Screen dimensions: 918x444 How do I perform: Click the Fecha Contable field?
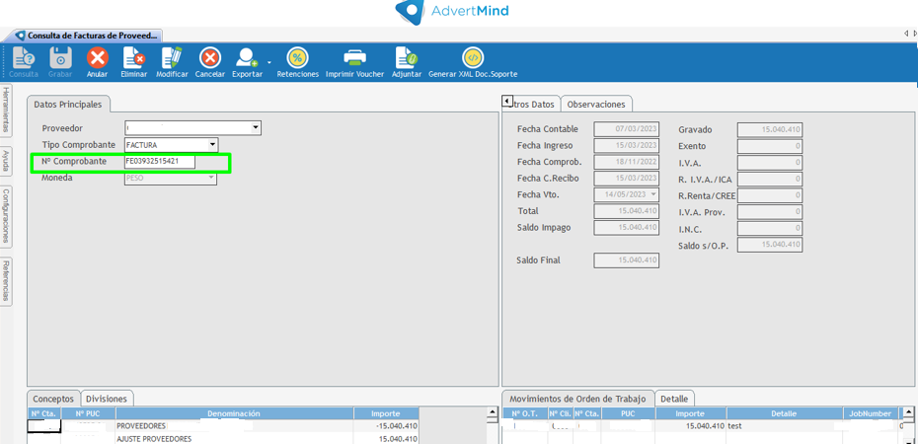tap(627, 129)
